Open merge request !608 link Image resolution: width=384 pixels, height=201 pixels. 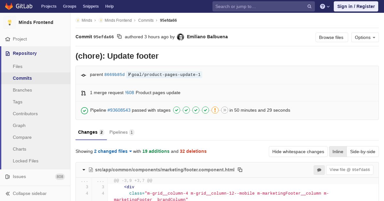[130, 93]
